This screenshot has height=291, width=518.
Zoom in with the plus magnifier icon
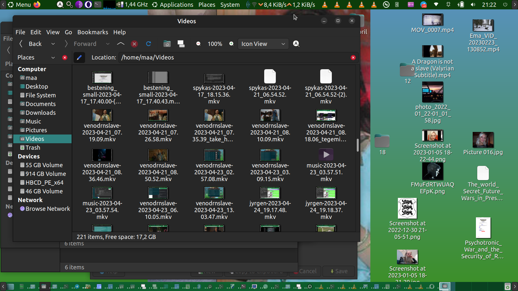[x=231, y=44]
